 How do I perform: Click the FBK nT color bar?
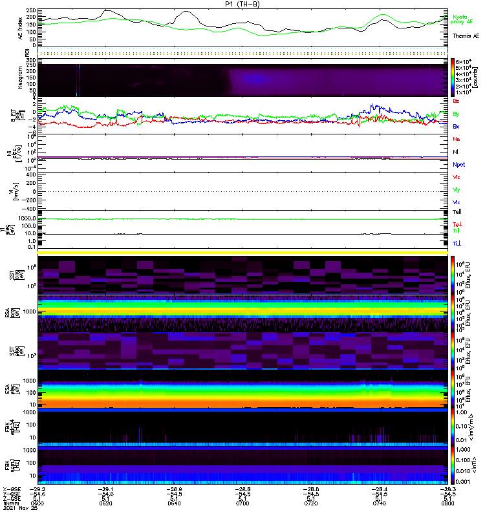pyautogui.click(x=453, y=465)
